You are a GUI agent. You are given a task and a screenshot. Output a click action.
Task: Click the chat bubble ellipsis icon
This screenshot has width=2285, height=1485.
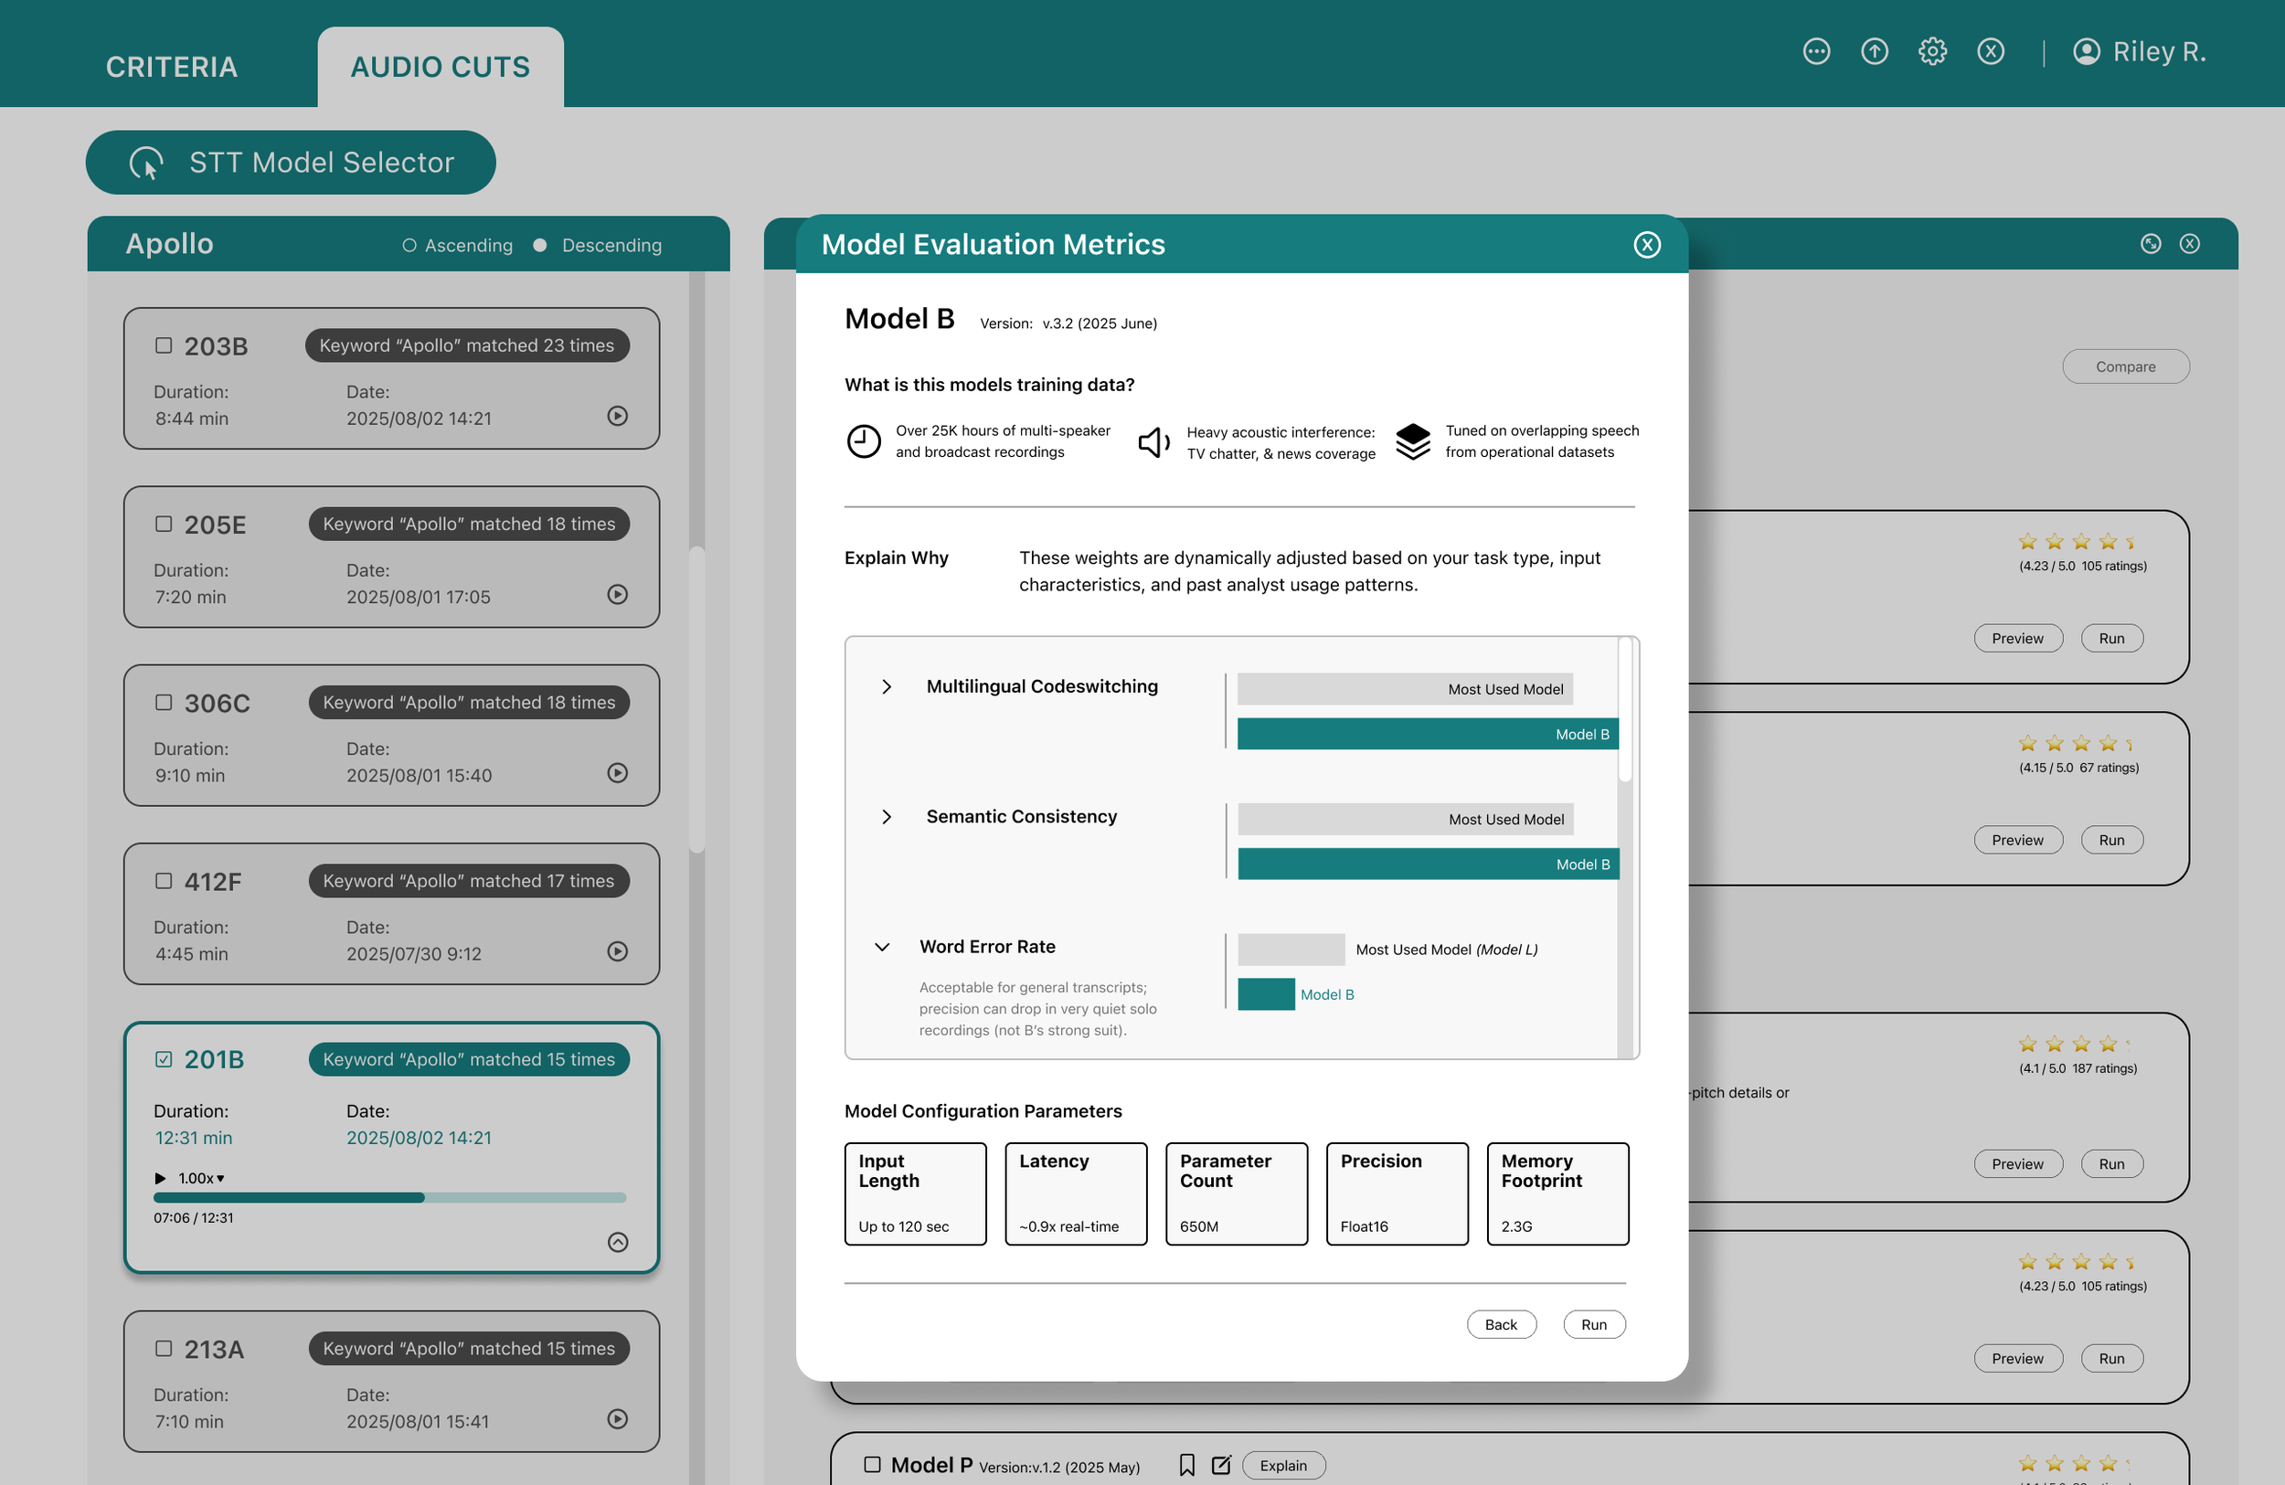[x=1815, y=51]
